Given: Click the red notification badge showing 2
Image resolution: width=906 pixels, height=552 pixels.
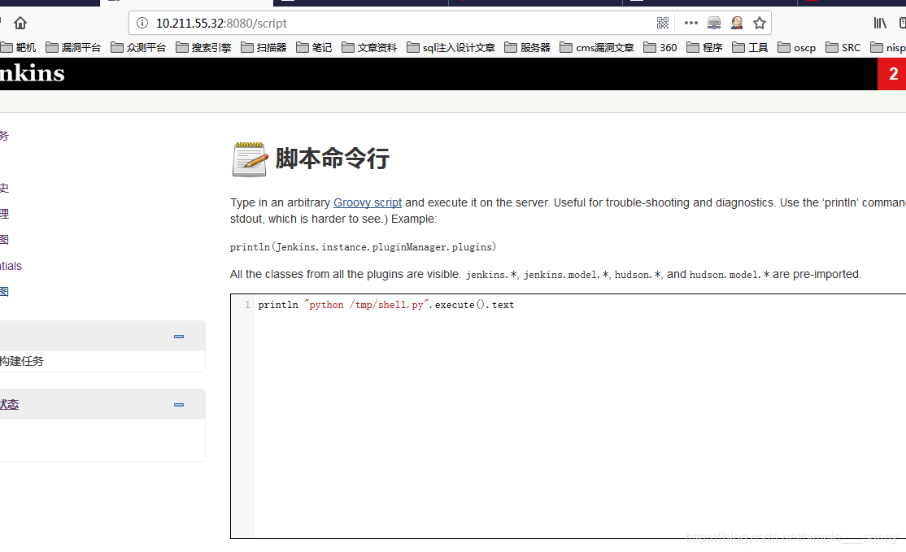Looking at the screenshot, I should 892,73.
